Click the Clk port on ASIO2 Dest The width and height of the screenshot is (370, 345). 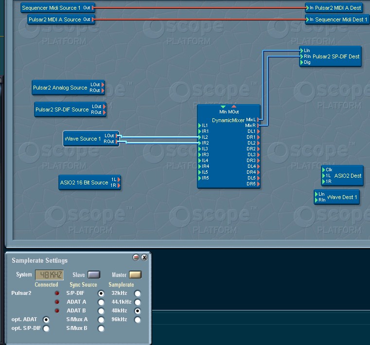[323, 170]
